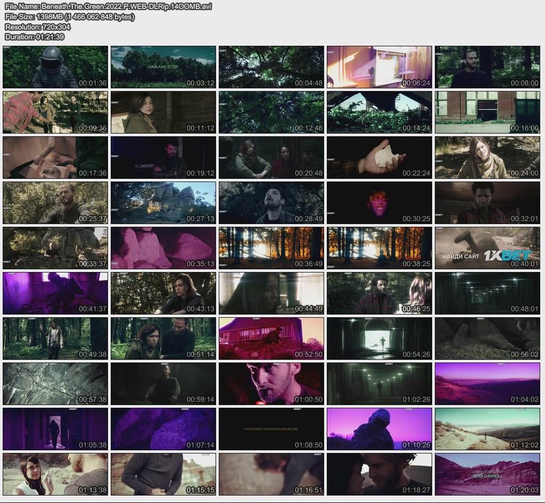Click the 1XBET advertisement thumbnail

[488, 248]
